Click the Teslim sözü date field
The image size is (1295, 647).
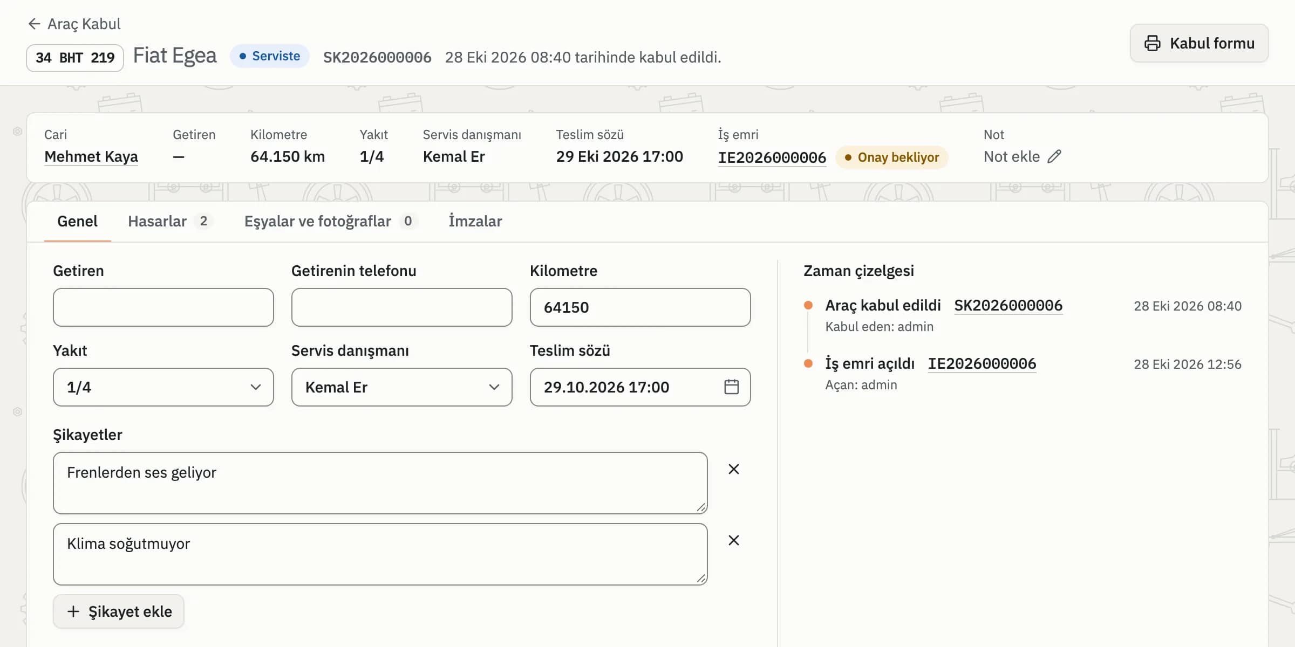(x=640, y=387)
